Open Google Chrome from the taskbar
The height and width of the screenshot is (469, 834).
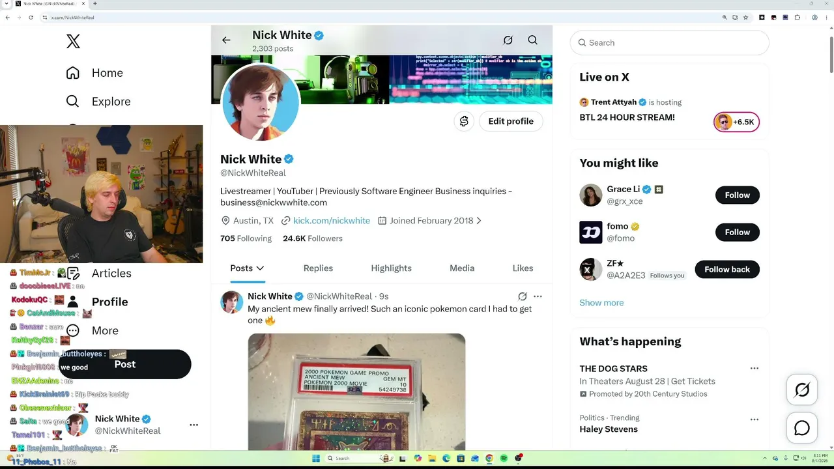489,459
